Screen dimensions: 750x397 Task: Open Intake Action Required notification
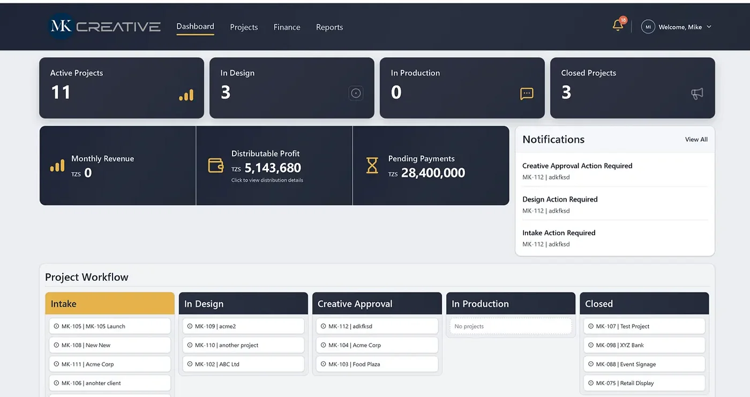615,238
